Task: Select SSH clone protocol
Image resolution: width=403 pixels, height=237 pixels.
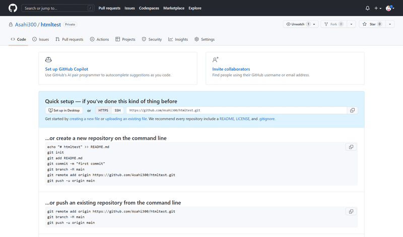Action: click(117, 110)
